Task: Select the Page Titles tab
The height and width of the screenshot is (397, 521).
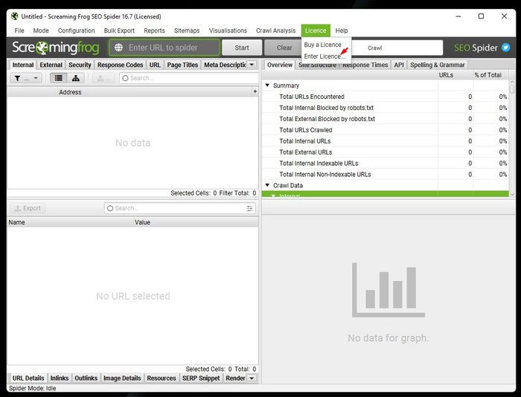Action: 182,65
